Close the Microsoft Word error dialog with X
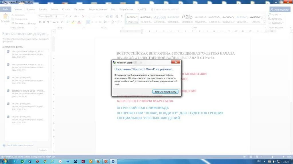The image size is (293, 164). (176, 62)
